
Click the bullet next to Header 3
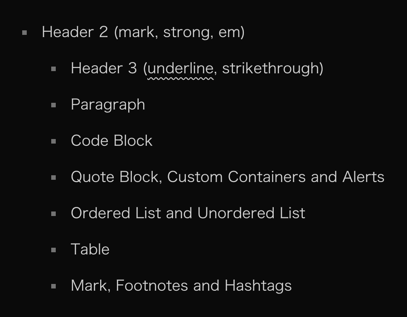(53, 69)
